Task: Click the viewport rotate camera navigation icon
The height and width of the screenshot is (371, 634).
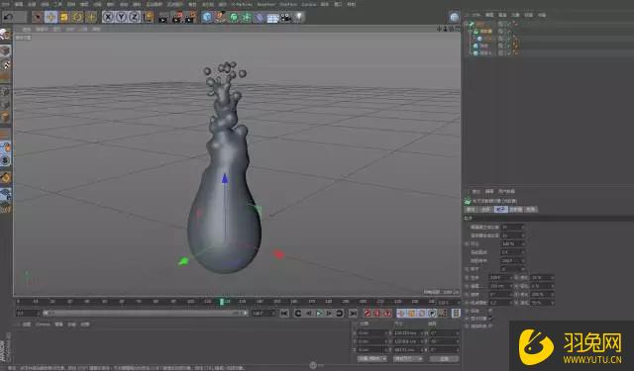Action: click(451, 29)
